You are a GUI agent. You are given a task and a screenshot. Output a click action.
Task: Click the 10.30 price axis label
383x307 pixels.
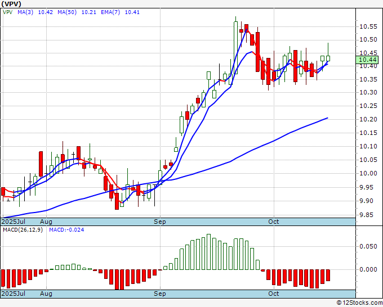[368, 92]
